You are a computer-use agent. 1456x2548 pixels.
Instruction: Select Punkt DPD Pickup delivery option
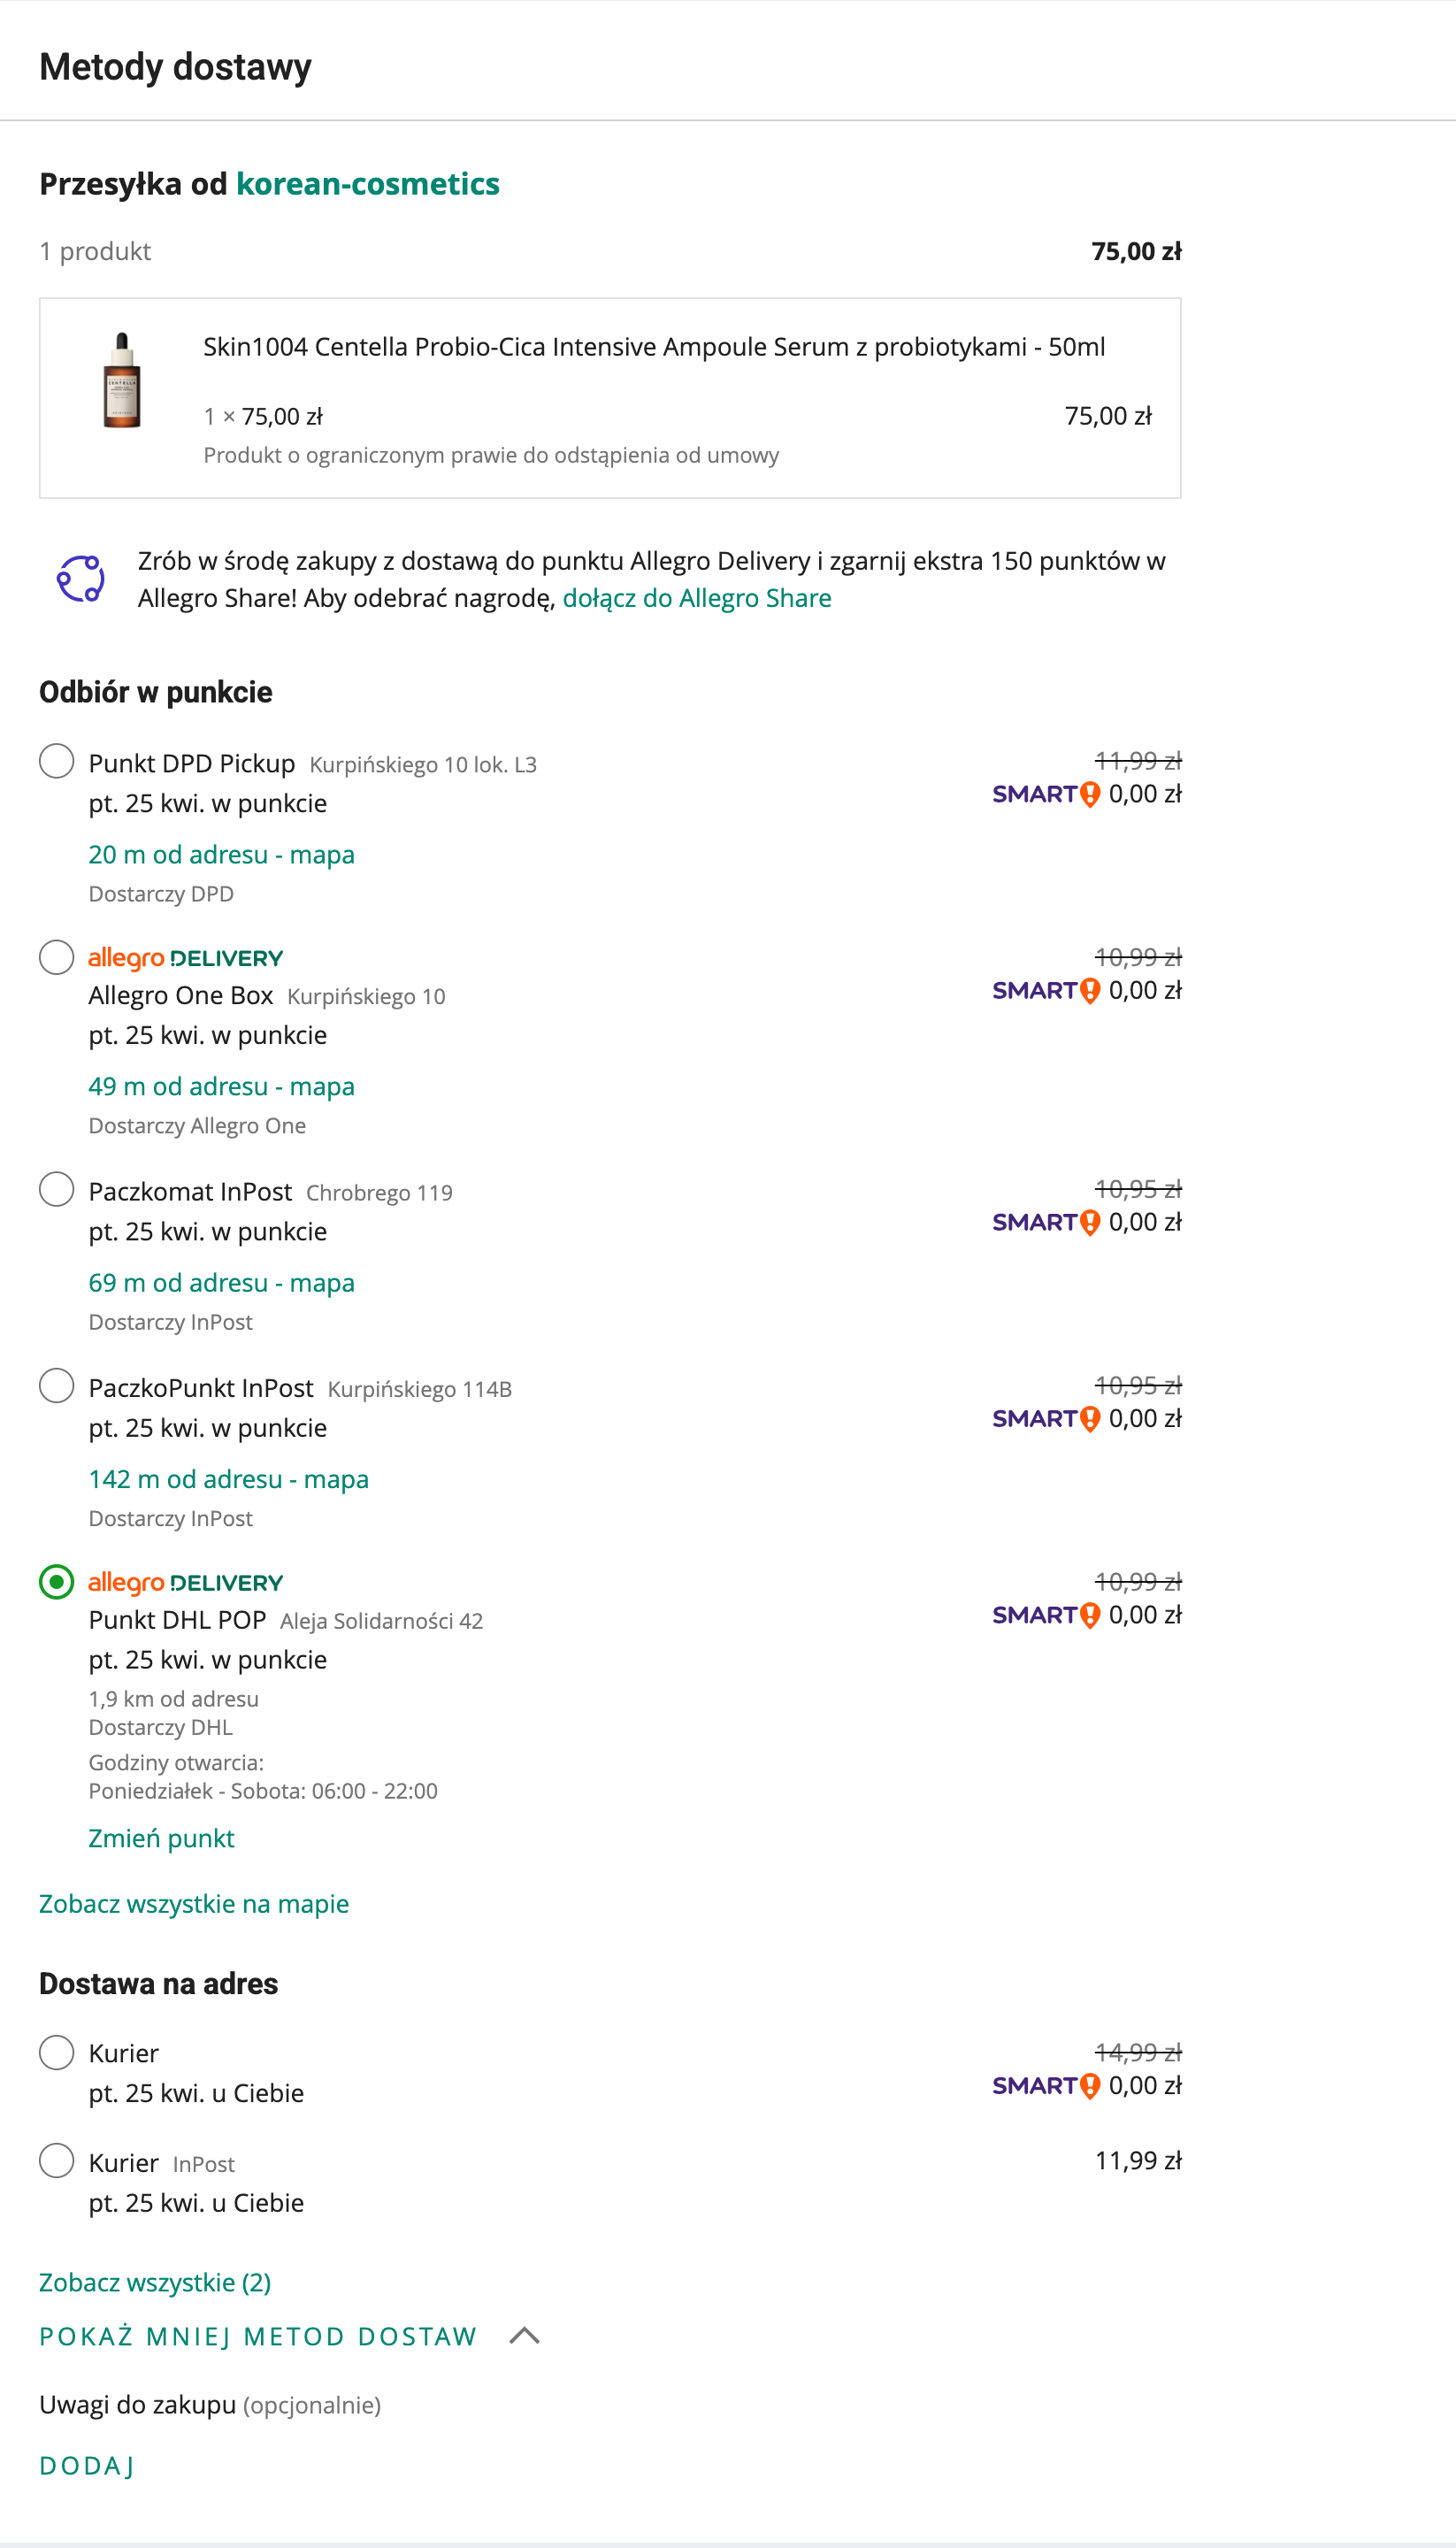56,761
